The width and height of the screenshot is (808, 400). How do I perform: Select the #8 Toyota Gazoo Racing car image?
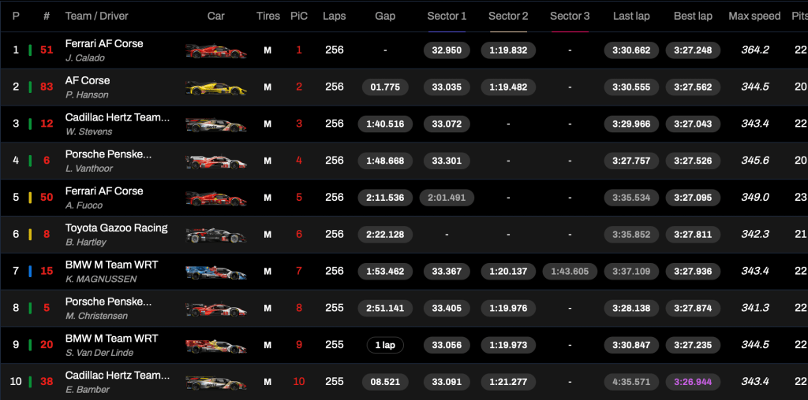coord(215,235)
